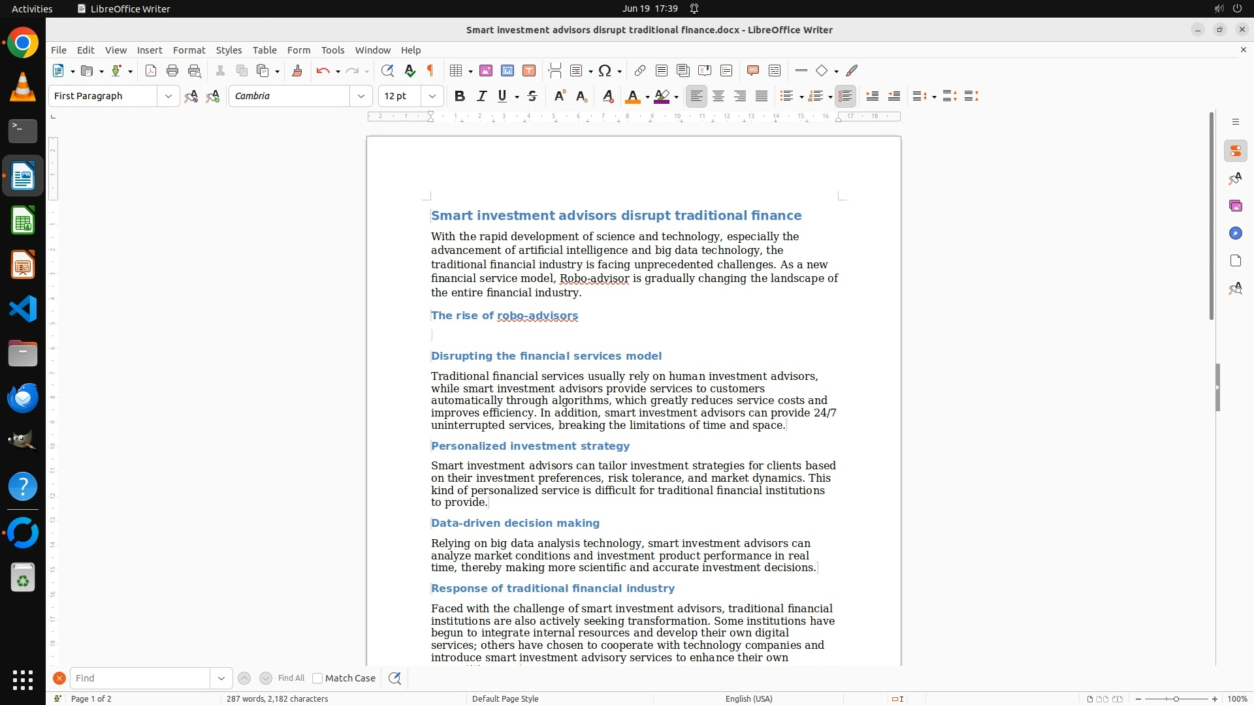
Task: Click the Insert Hyperlink icon
Action: 640,71
